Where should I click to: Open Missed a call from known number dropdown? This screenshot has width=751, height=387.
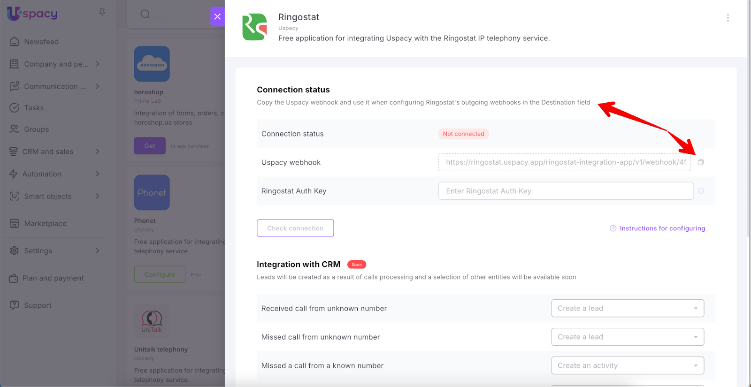click(628, 365)
